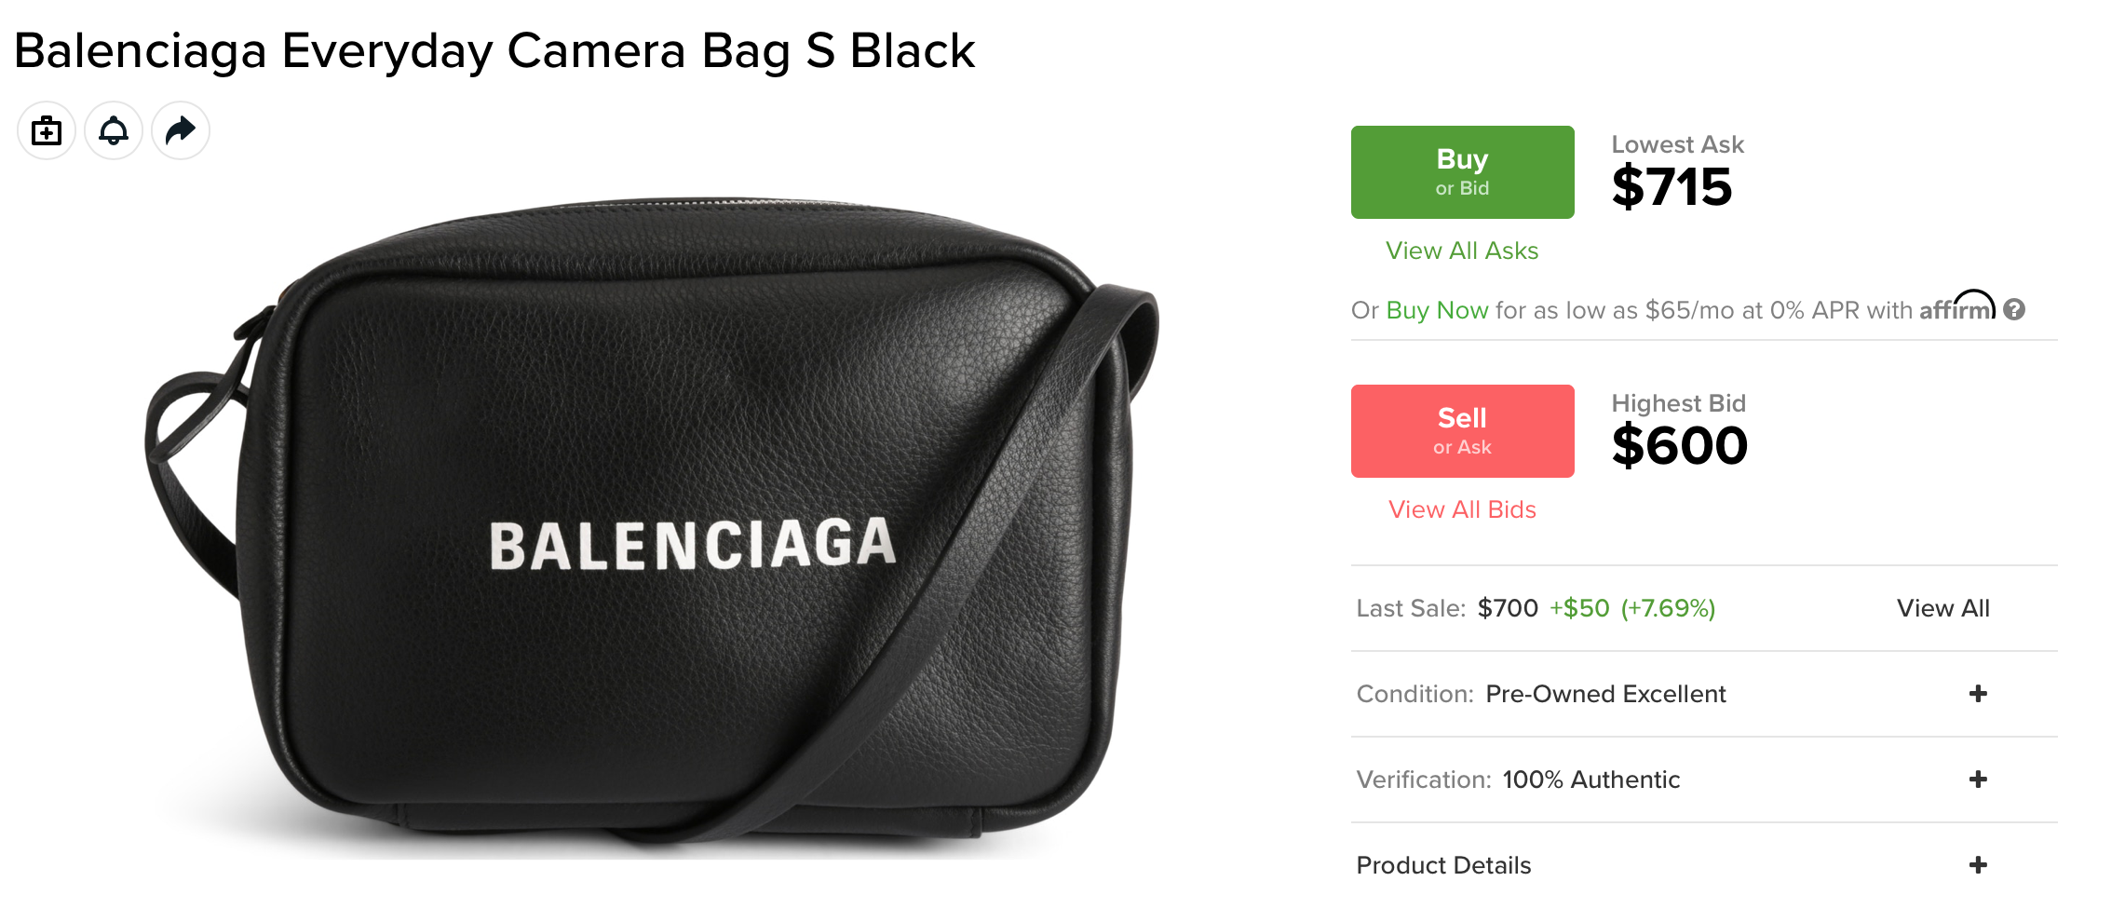The image size is (2125, 922).
Task: Click the Pre-Owned Excellent condition text
Action: click(x=1605, y=694)
